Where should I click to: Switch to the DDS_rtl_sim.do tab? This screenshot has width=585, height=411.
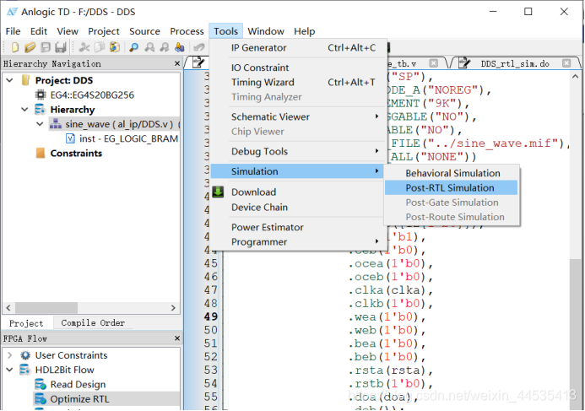pos(515,64)
